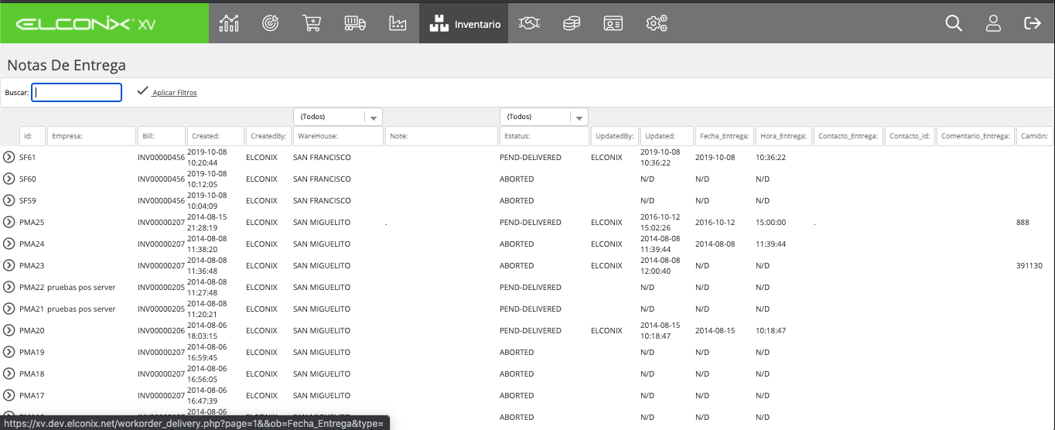Open the target goals icon
This screenshot has height=430, width=1055.
point(271,23)
